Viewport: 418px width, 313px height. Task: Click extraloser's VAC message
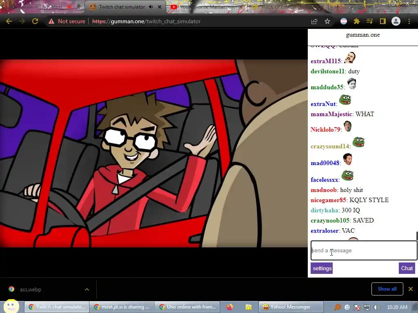(x=348, y=231)
